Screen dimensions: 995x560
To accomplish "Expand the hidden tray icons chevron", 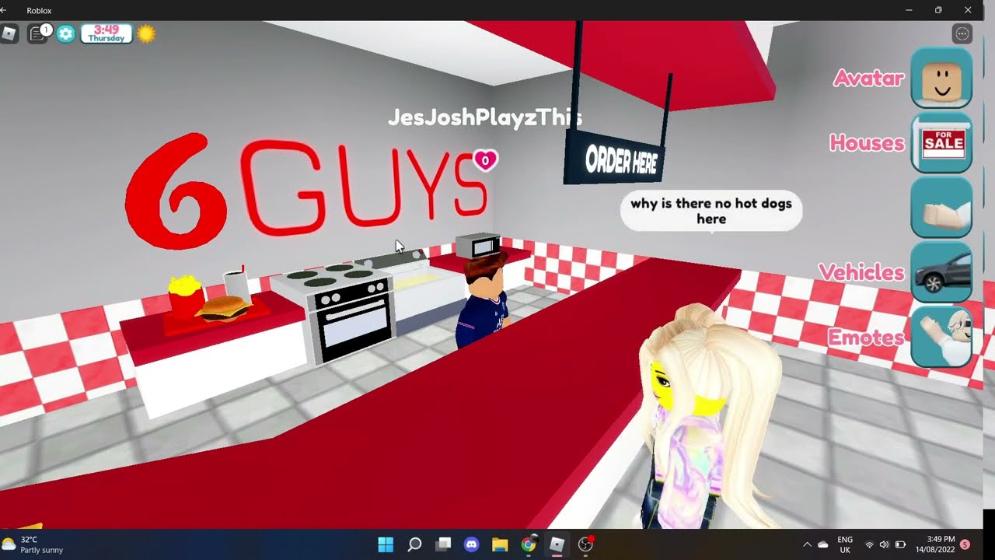I will (x=806, y=544).
